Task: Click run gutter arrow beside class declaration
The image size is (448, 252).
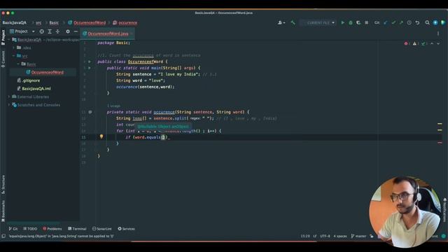Action: [90, 62]
